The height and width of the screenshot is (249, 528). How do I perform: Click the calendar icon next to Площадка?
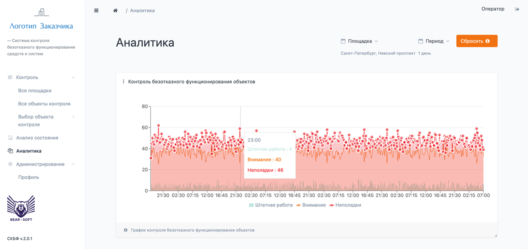point(343,41)
